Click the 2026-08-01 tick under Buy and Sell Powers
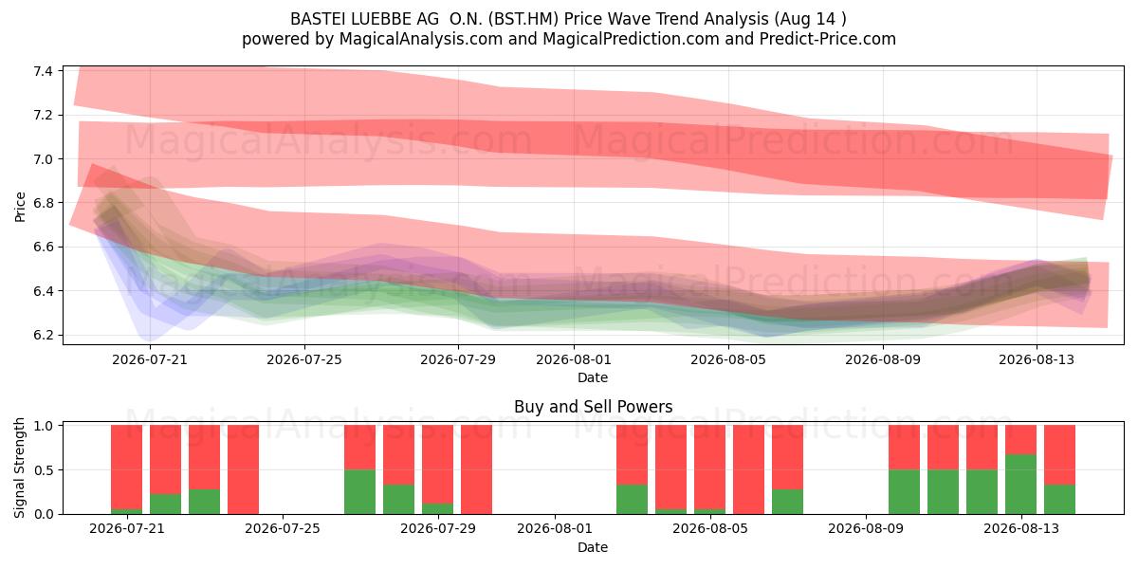This screenshot has height=569, width=1138. [x=555, y=529]
